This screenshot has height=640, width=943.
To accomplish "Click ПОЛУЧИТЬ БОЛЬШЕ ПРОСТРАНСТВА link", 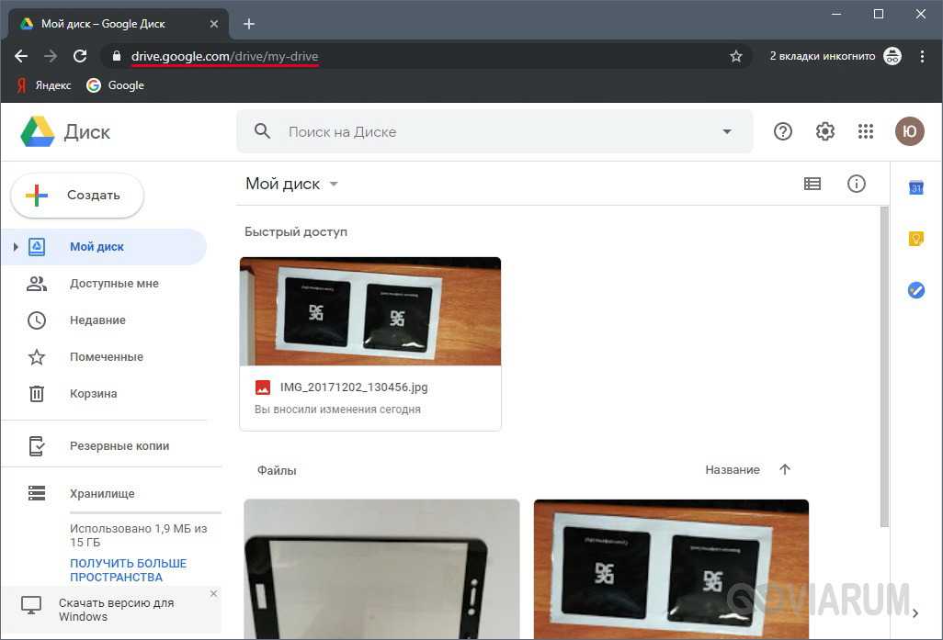I will point(128,570).
